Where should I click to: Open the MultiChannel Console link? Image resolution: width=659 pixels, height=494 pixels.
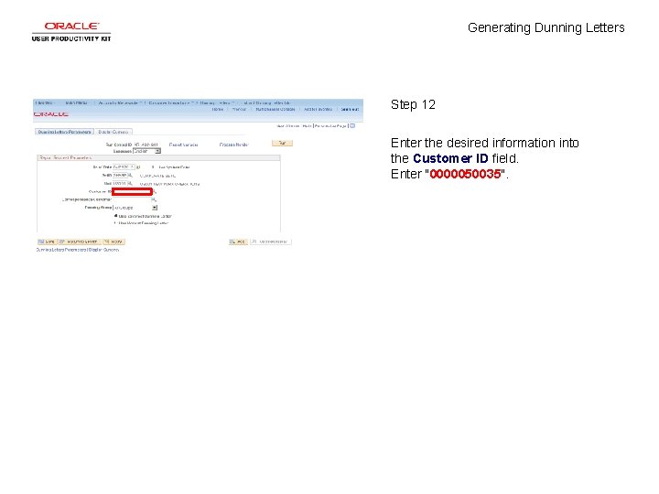pos(275,109)
